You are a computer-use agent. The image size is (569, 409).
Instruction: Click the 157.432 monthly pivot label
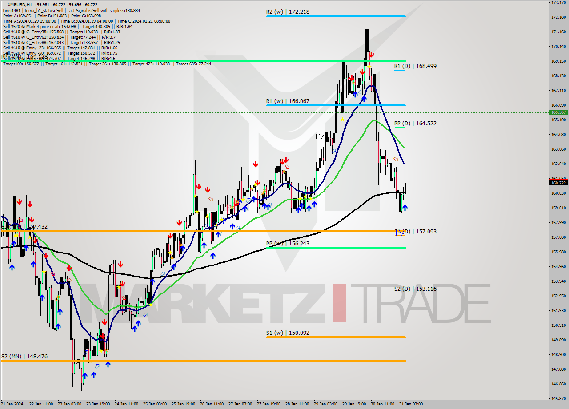tap(24, 227)
